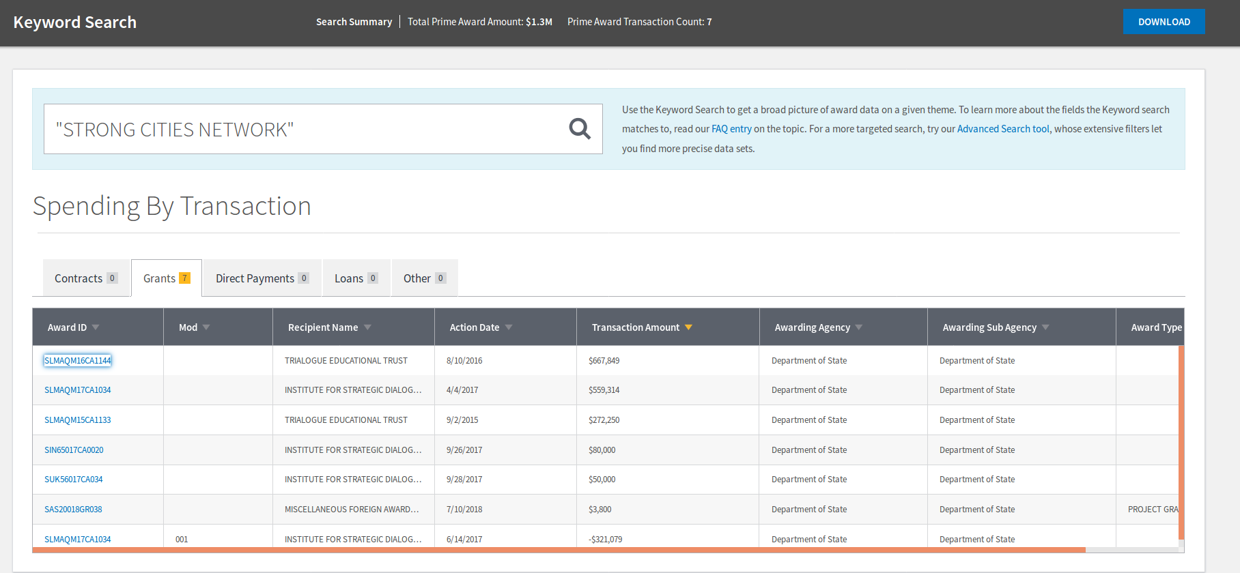Sort by Transaction Amount arrow
The width and height of the screenshot is (1240, 573).
point(688,327)
